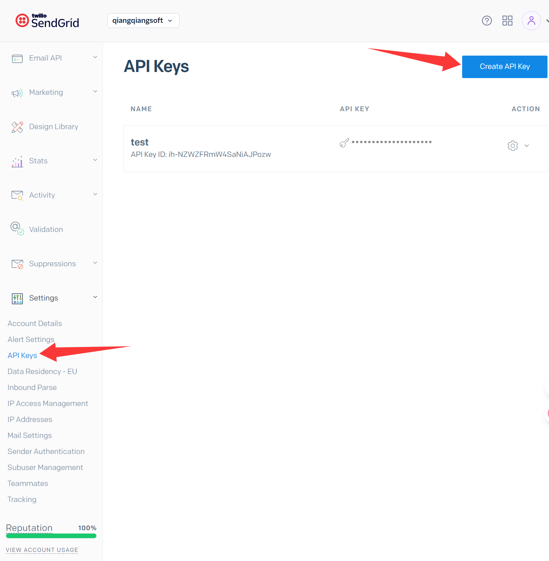Select Sender Authentication in settings menu
The image size is (549, 561).
coord(46,451)
